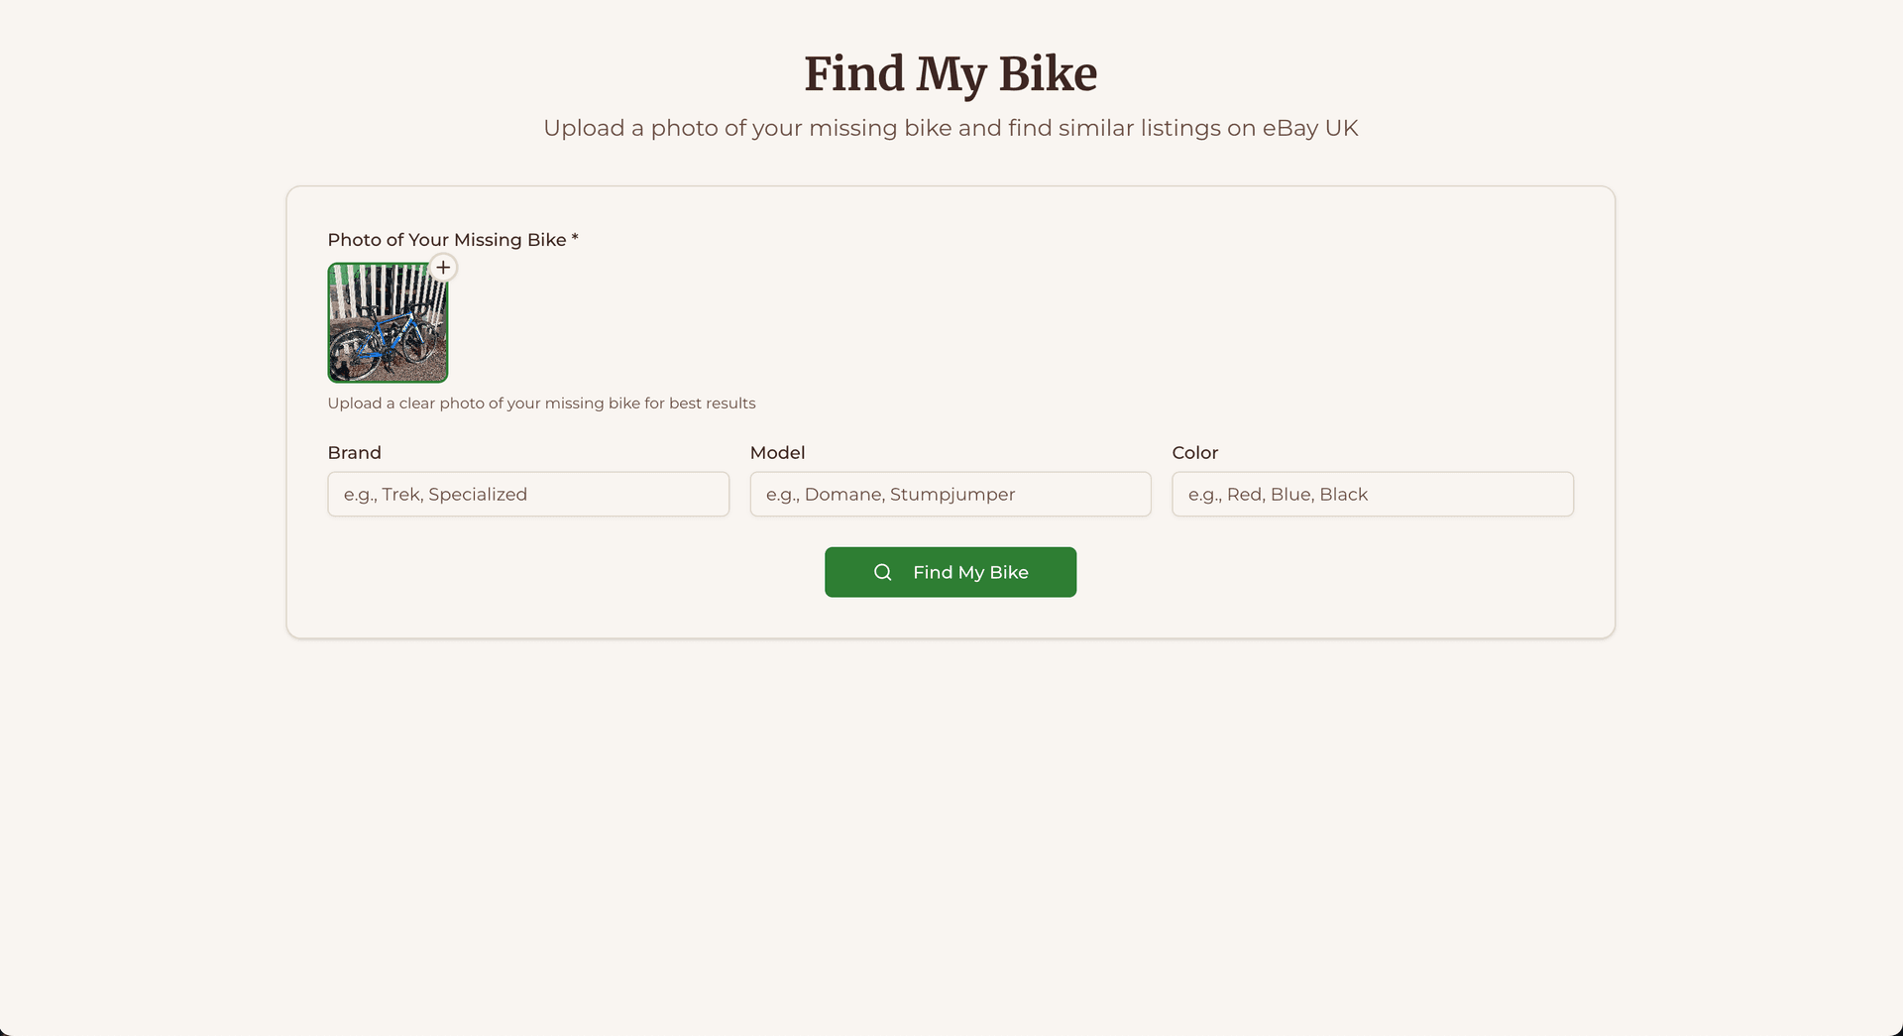This screenshot has height=1036, width=1903.
Task: Click the field hinting 'Domane, Stumpjumper'
Action: (x=950, y=494)
